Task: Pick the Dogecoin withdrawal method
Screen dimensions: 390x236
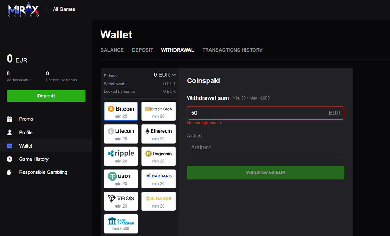Action: (158, 156)
